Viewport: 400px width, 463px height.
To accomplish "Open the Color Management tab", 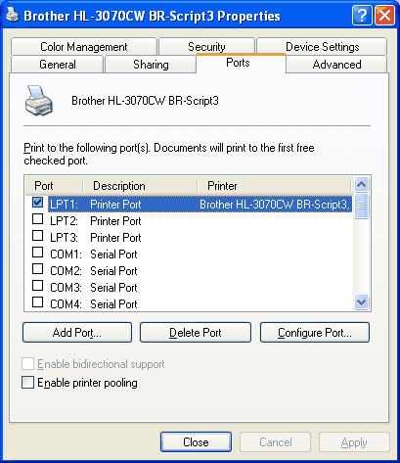I will 84,47.
